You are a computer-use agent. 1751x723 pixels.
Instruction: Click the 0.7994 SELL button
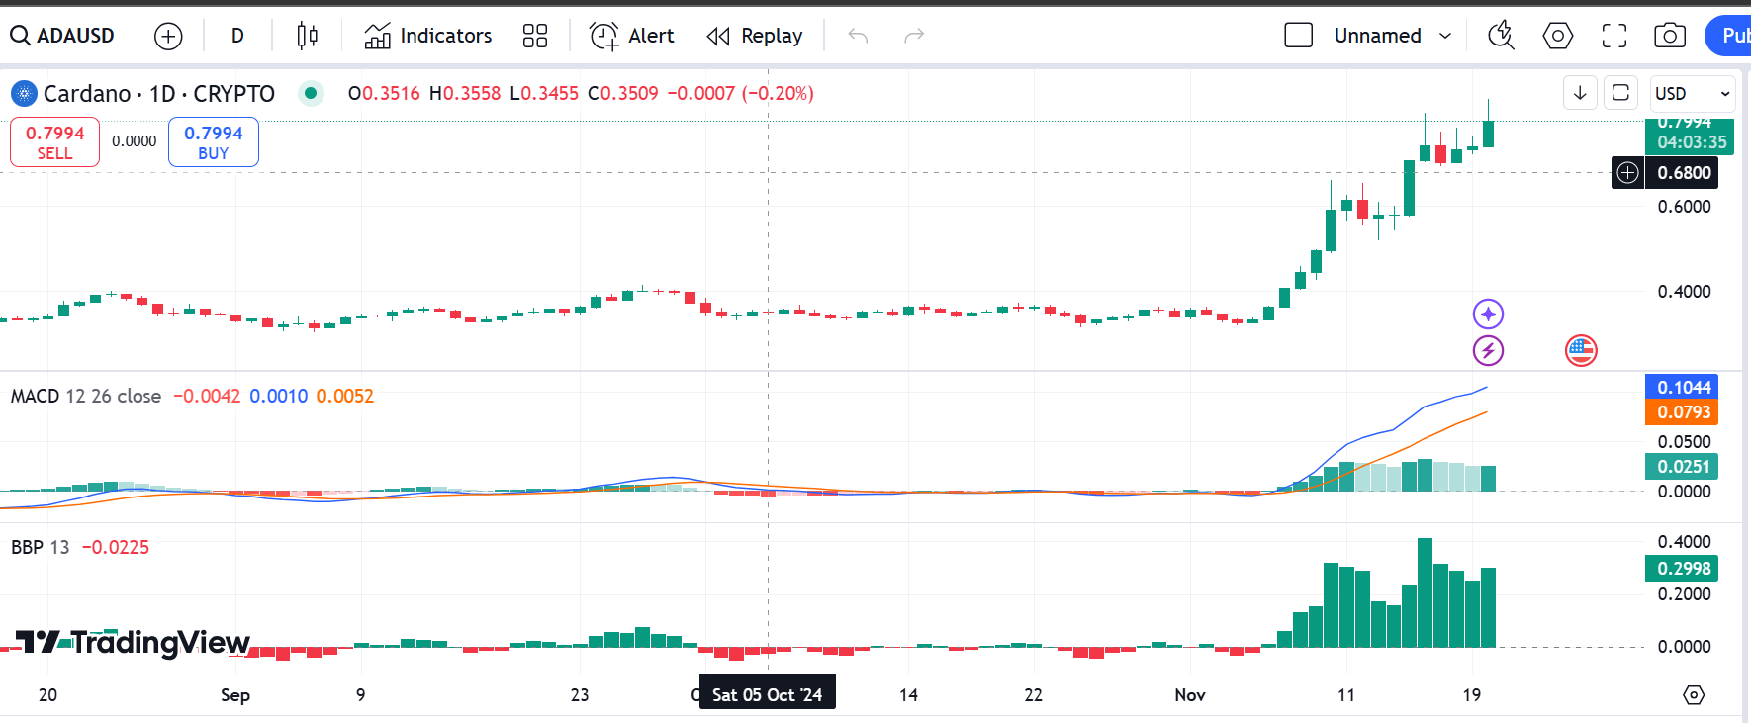tap(54, 142)
